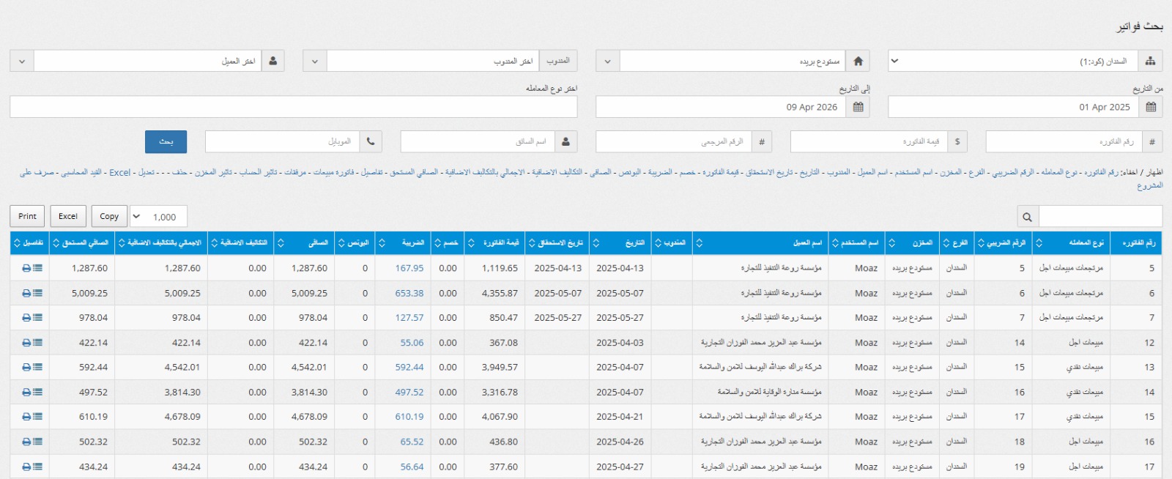Open tax value link 592.44
1172x479 pixels.
pos(409,368)
